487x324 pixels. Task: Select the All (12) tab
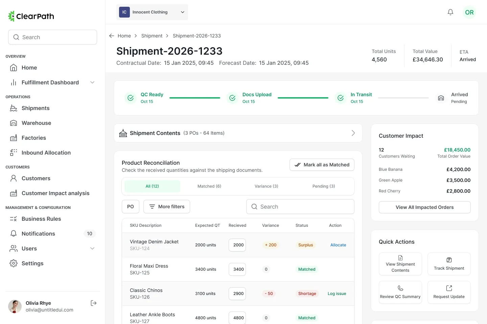(152, 186)
